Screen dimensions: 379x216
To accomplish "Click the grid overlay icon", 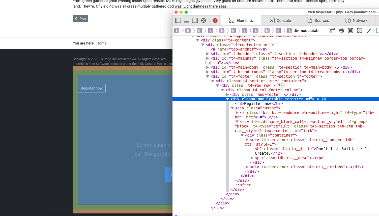I will point(360,30).
